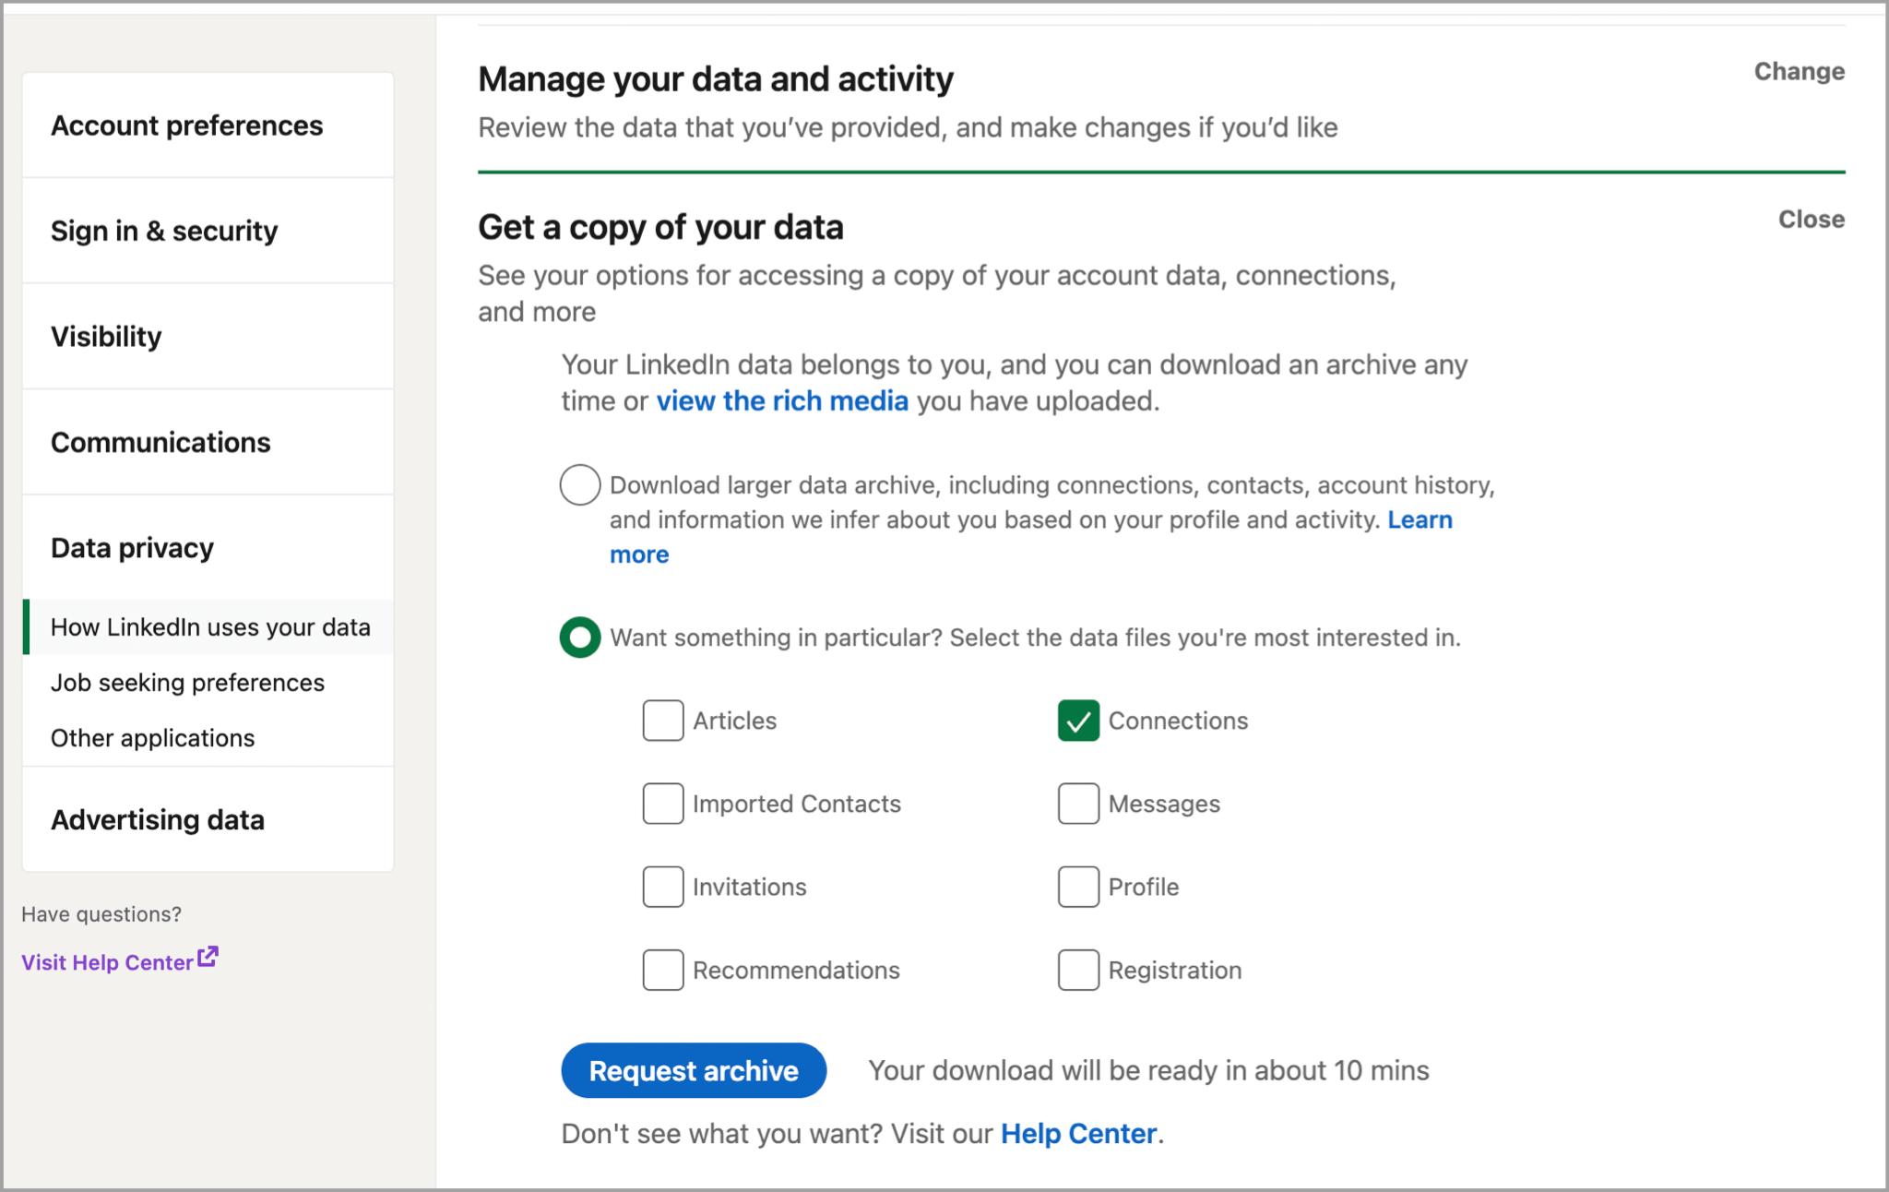The image size is (1889, 1192).
Task: Open the Account preferences section
Action: click(x=186, y=125)
